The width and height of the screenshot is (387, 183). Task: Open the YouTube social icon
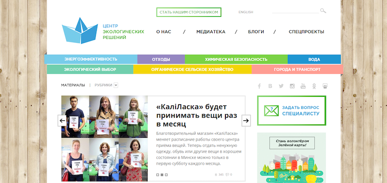(303, 86)
